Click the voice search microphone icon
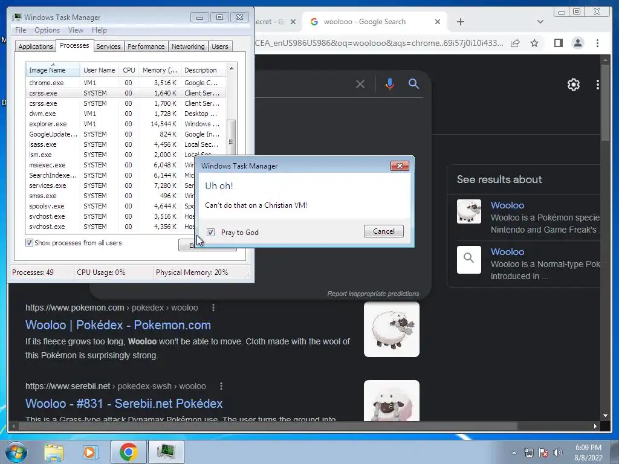The width and height of the screenshot is (619, 464). click(390, 83)
